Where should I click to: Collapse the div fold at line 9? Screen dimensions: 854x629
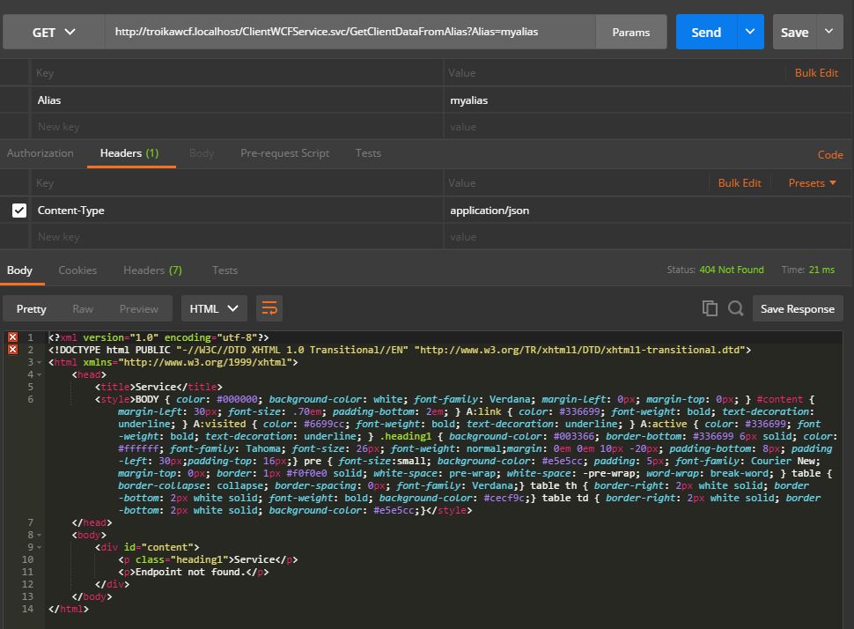[40, 547]
